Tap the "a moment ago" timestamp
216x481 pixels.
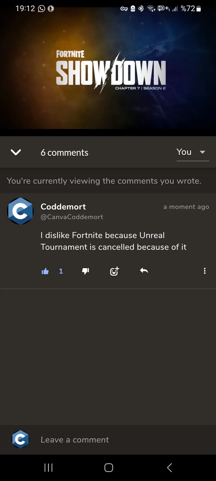tap(186, 207)
